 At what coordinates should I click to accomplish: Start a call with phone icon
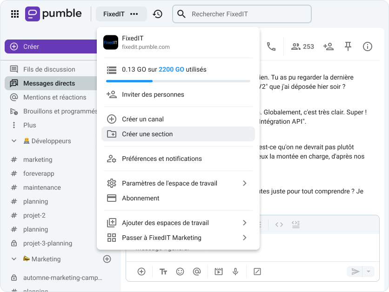click(x=271, y=46)
